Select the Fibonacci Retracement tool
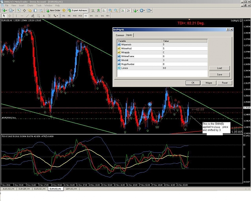The height and width of the screenshot is (201, 251). (39, 16)
